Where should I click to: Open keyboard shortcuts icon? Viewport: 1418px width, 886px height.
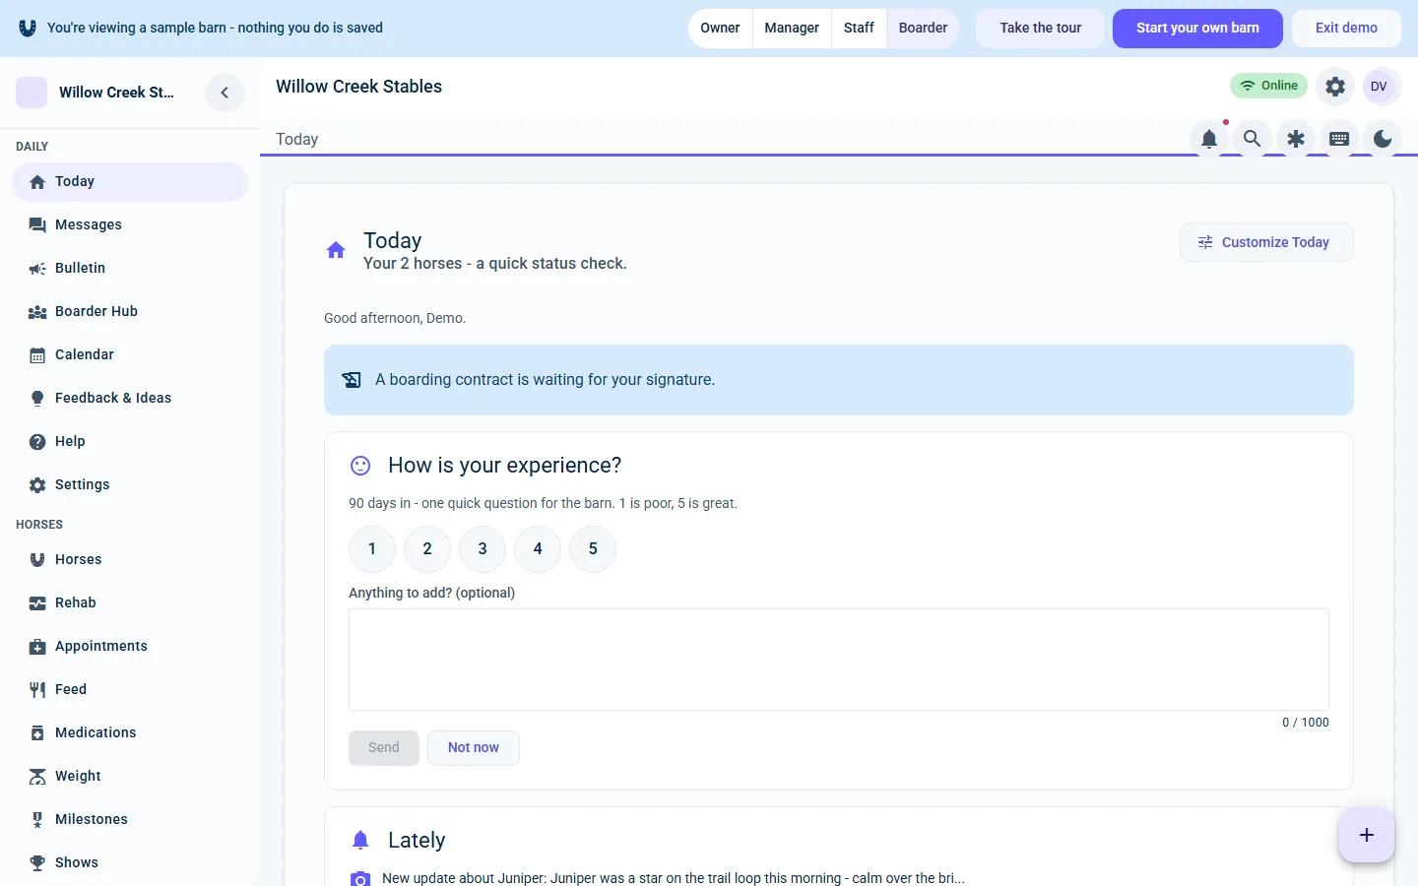click(1339, 139)
